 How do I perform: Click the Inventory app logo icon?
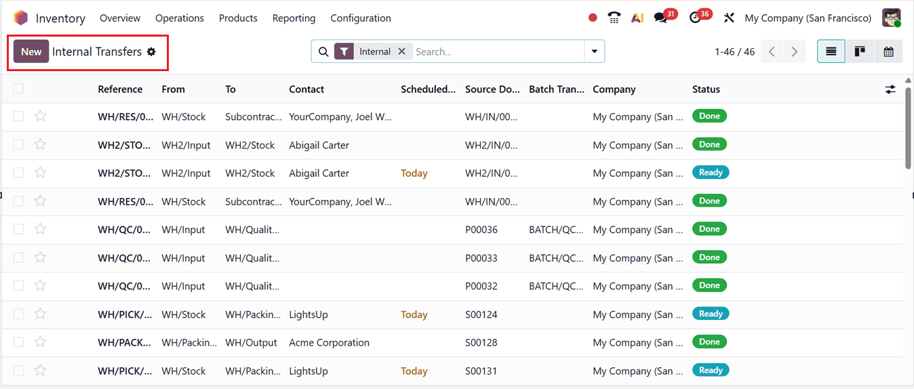coord(21,18)
